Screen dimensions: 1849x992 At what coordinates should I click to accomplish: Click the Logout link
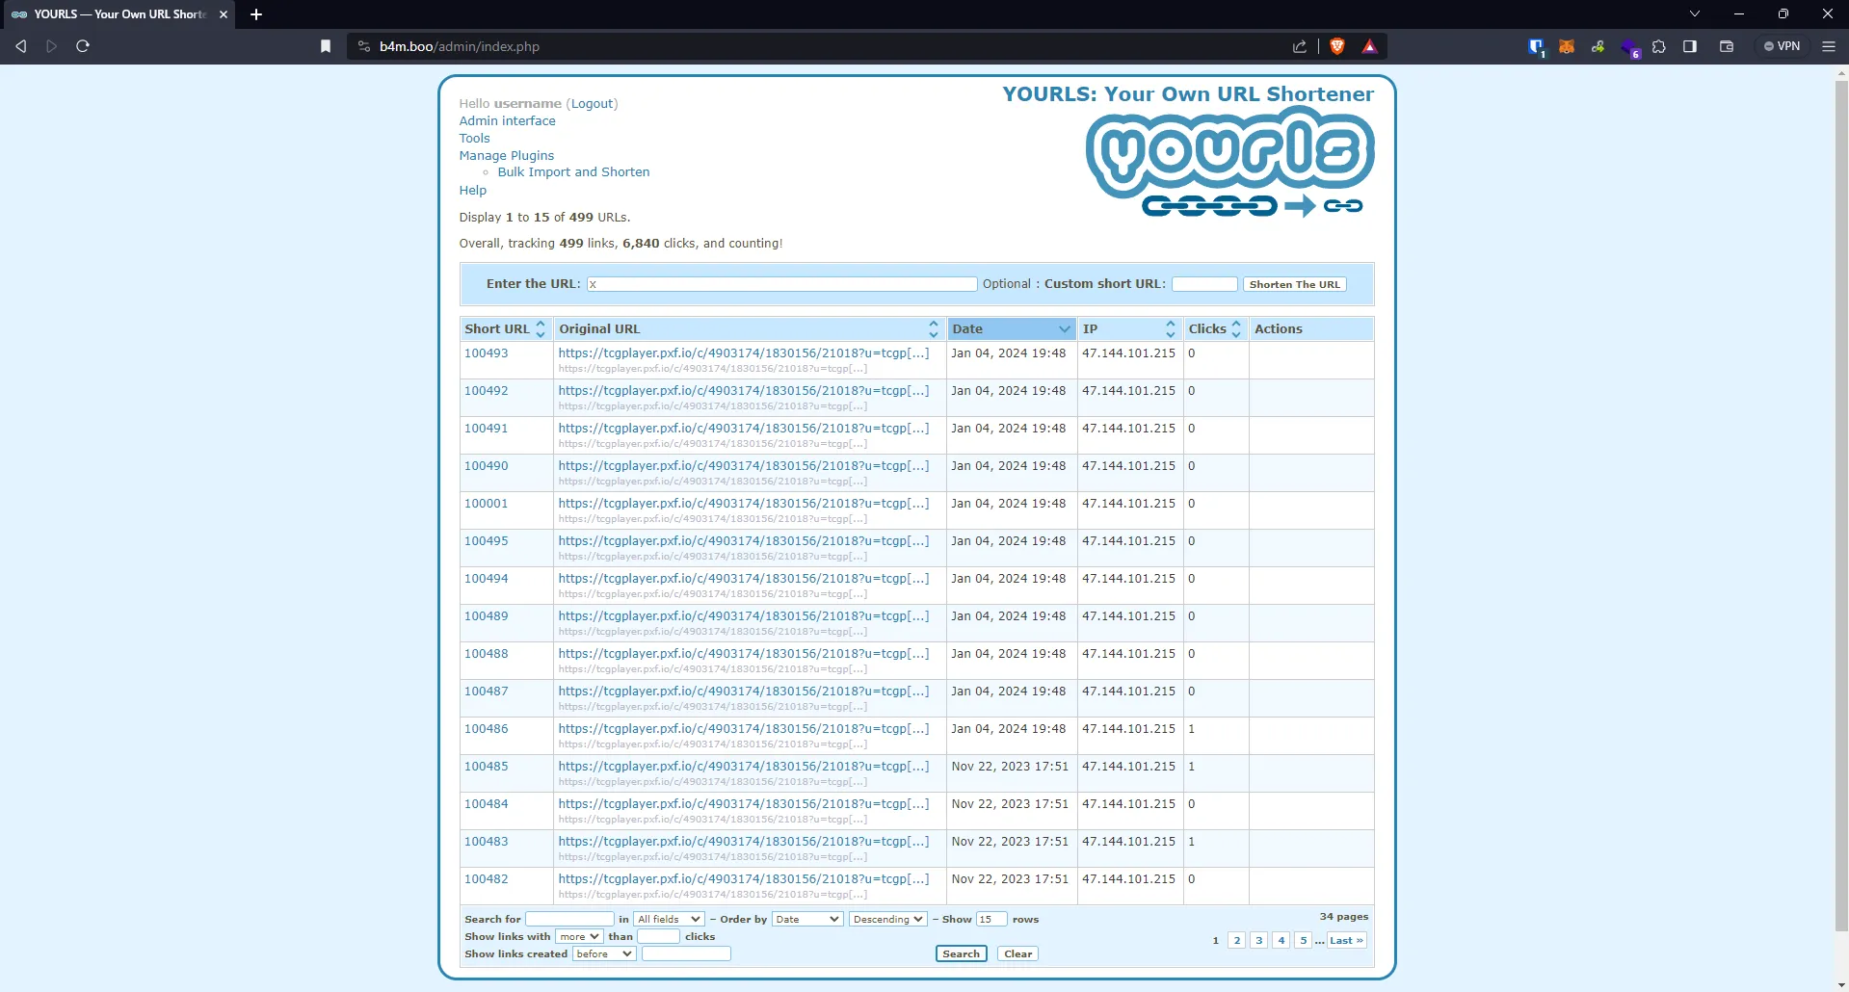click(x=592, y=104)
